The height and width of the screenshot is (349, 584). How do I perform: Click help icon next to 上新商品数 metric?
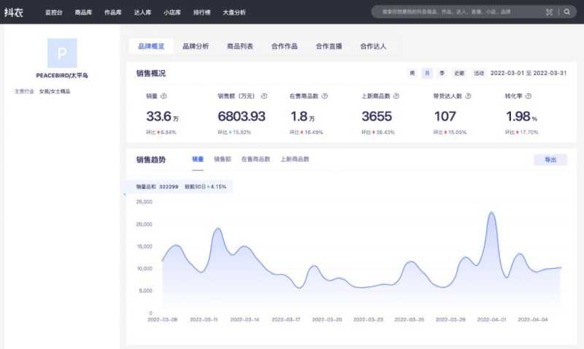(x=396, y=96)
